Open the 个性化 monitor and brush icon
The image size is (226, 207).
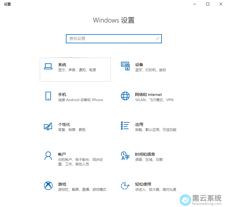[48, 126]
